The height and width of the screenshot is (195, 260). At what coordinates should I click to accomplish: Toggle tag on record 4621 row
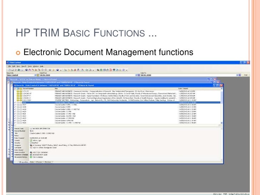(x=15, y=114)
